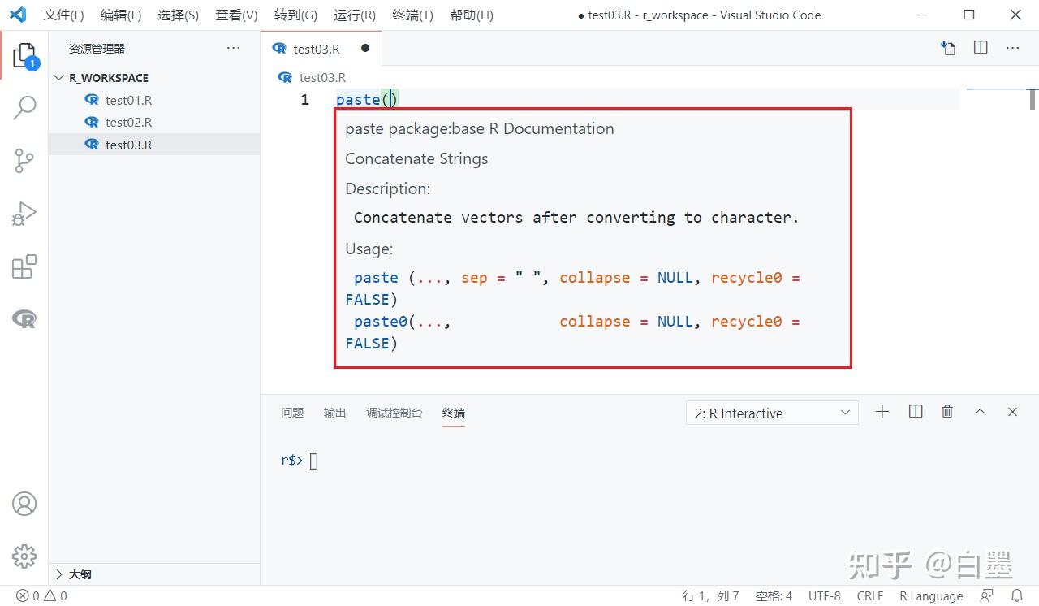Open test01.R in the explorer

point(128,101)
